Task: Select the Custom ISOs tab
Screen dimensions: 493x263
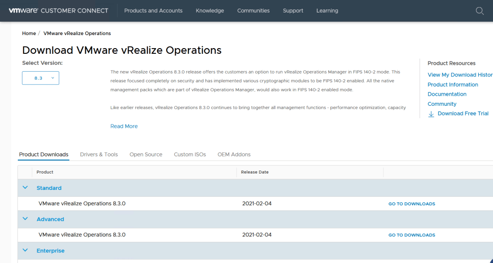Action: click(x=190, y=154)
